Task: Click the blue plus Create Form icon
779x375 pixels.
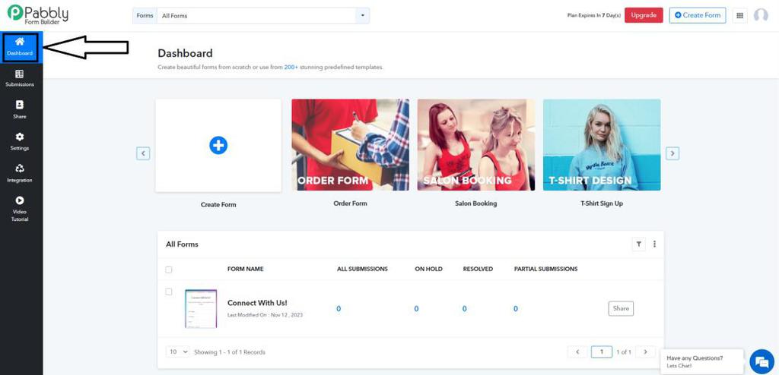Action: click(x=218, y=145)
